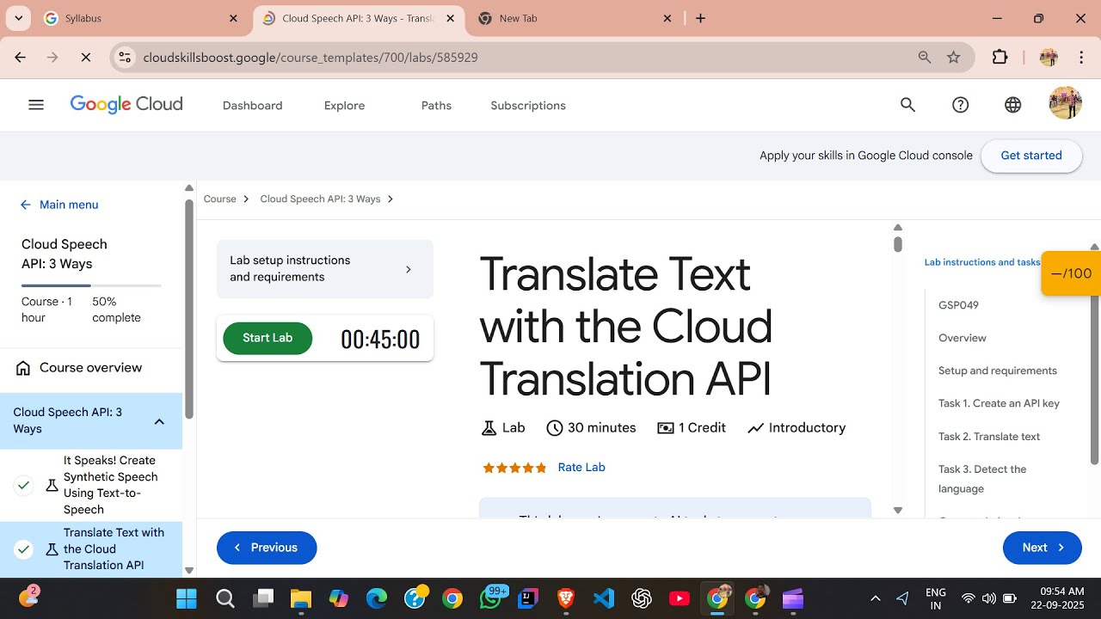
Task: Open Brave browser from the taskbar
Action: coord(566,598)
